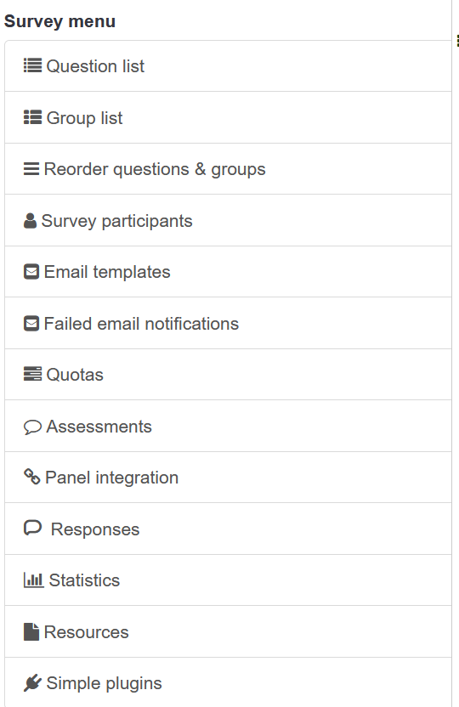Click the reorder hamburger icon

[31, 169]
